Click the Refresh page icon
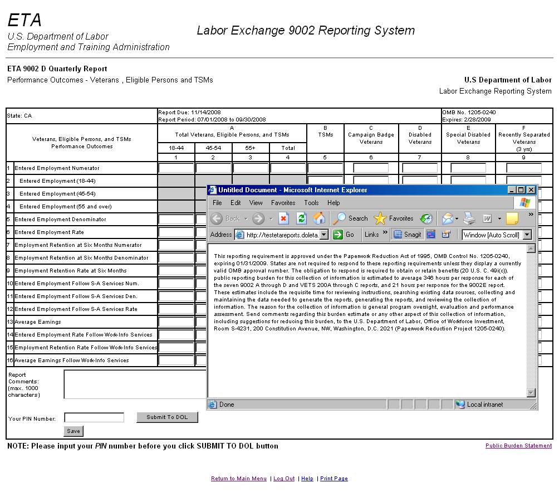 click(x=301, y=218)
